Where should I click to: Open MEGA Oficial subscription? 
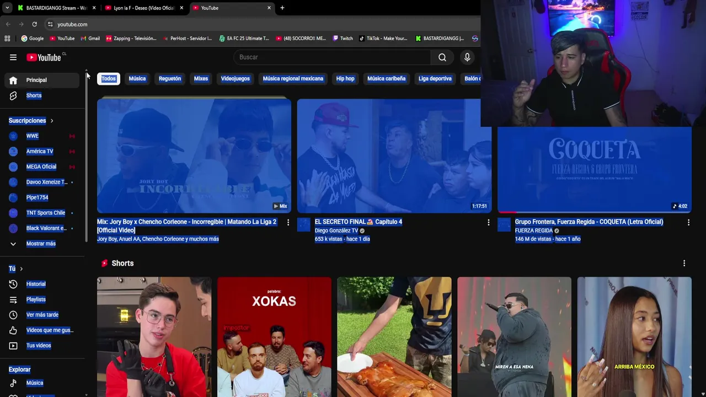[41, 167]
